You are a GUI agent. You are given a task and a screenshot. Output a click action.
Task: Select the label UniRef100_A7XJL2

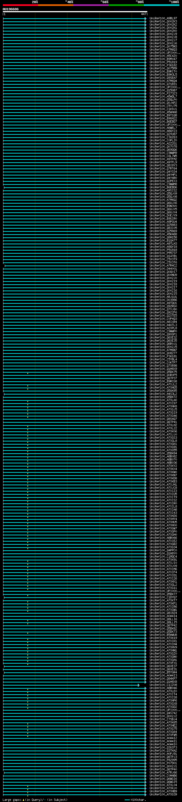(x=163, y=385)
